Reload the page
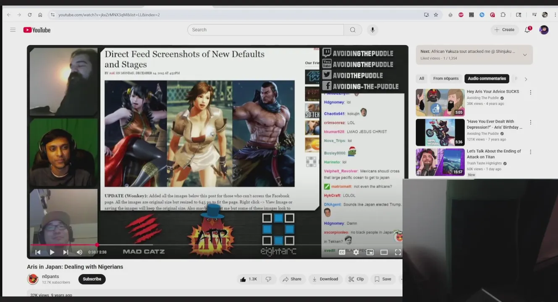 click(29, 15)
